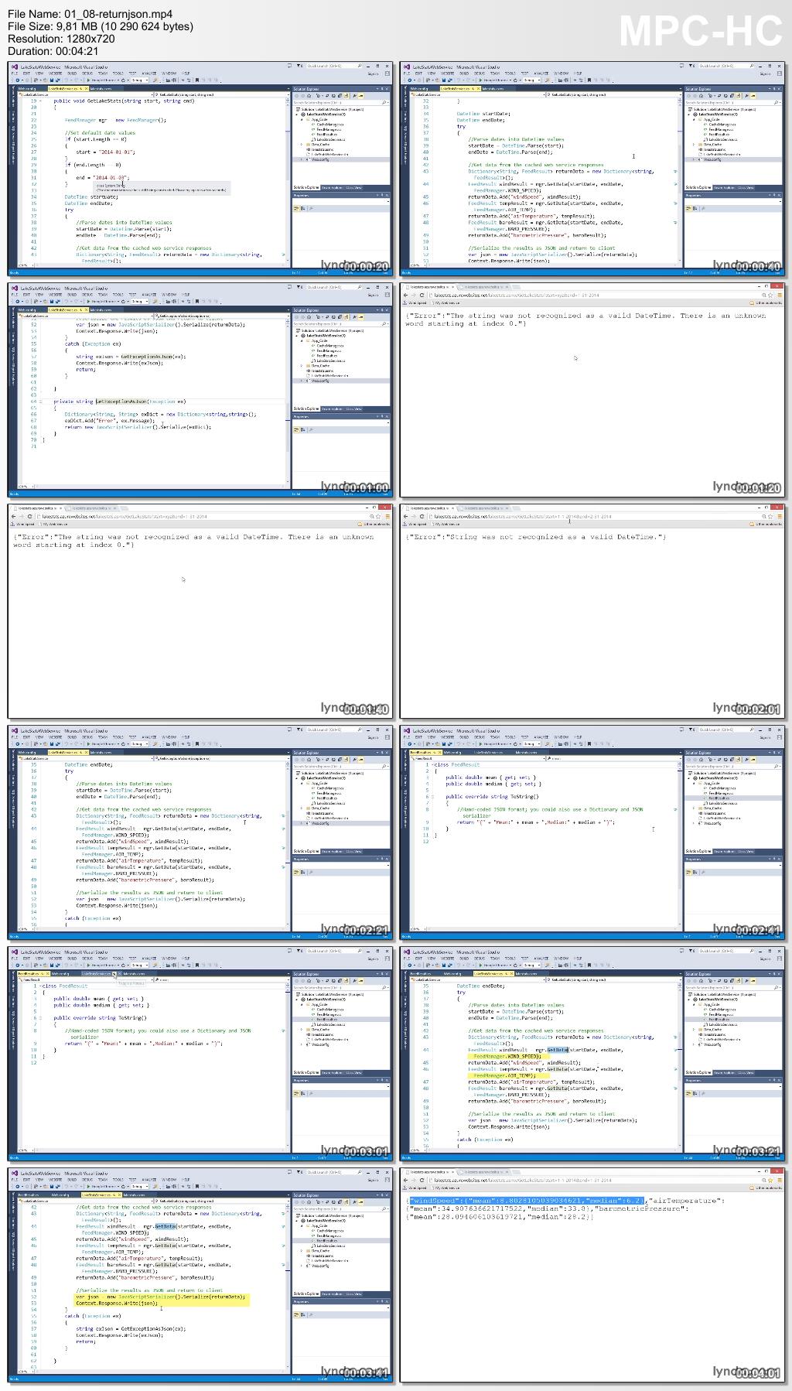Click Chrome menu icon in 00:04:01 frame
The height and width of the screenshot is (1391, 792).
tap(780, 1181)
